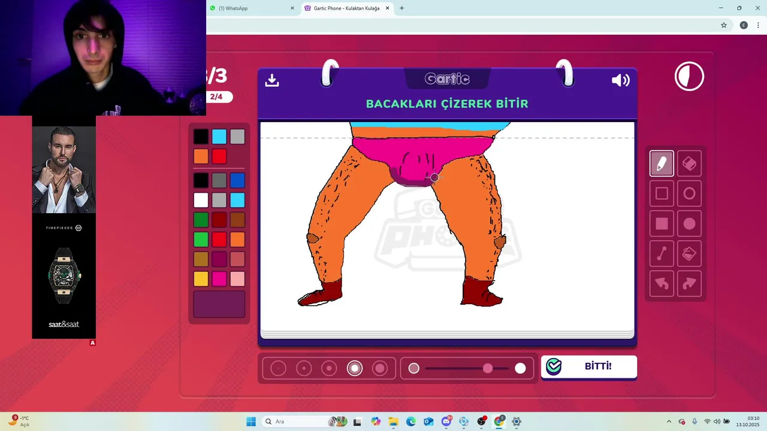Pick the brown color swatch
767x431 pixels.
(x=237, y=220)
